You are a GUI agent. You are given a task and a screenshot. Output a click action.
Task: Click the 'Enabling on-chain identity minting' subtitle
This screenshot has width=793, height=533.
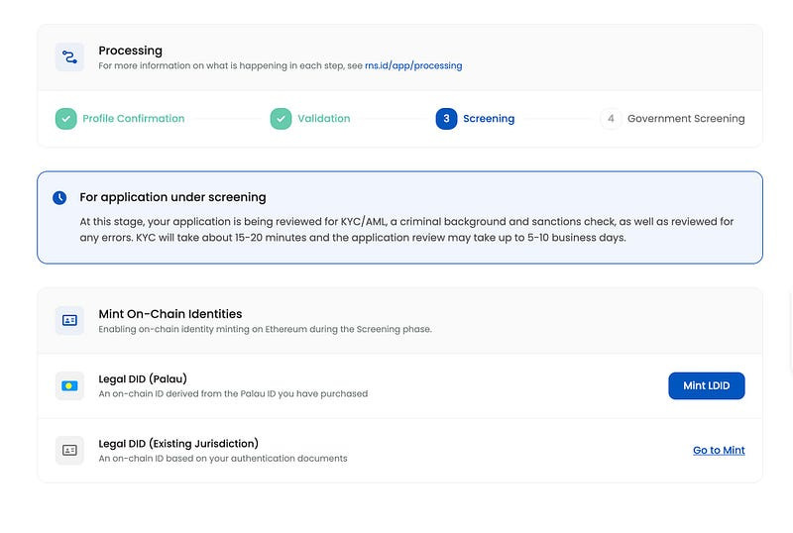(265, 329)
